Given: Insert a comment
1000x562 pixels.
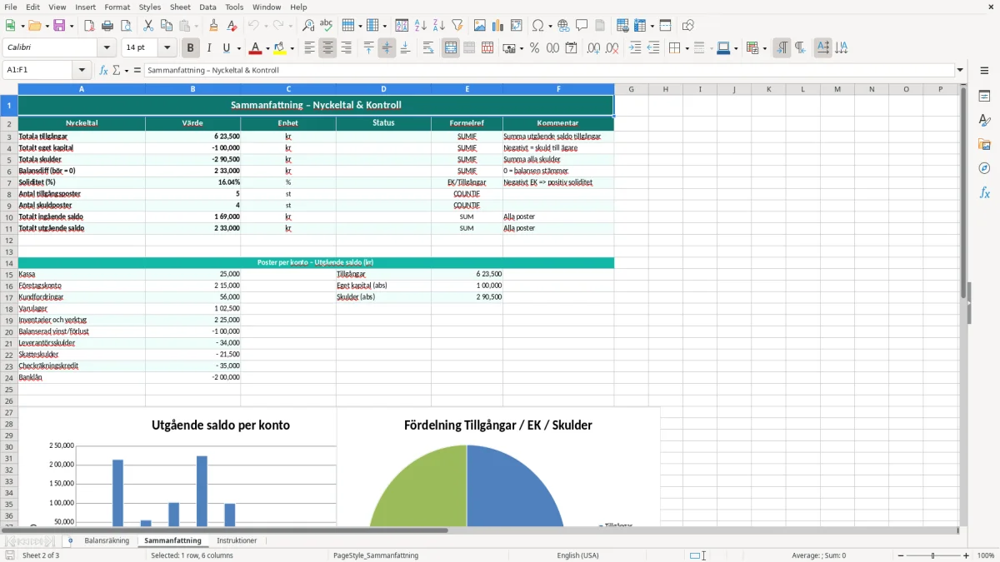Looking at the screenshot, I should 582,26.
